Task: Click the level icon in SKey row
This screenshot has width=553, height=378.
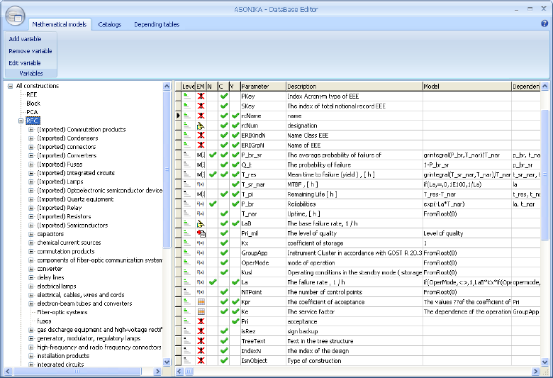Action: (x=186, y=106)
